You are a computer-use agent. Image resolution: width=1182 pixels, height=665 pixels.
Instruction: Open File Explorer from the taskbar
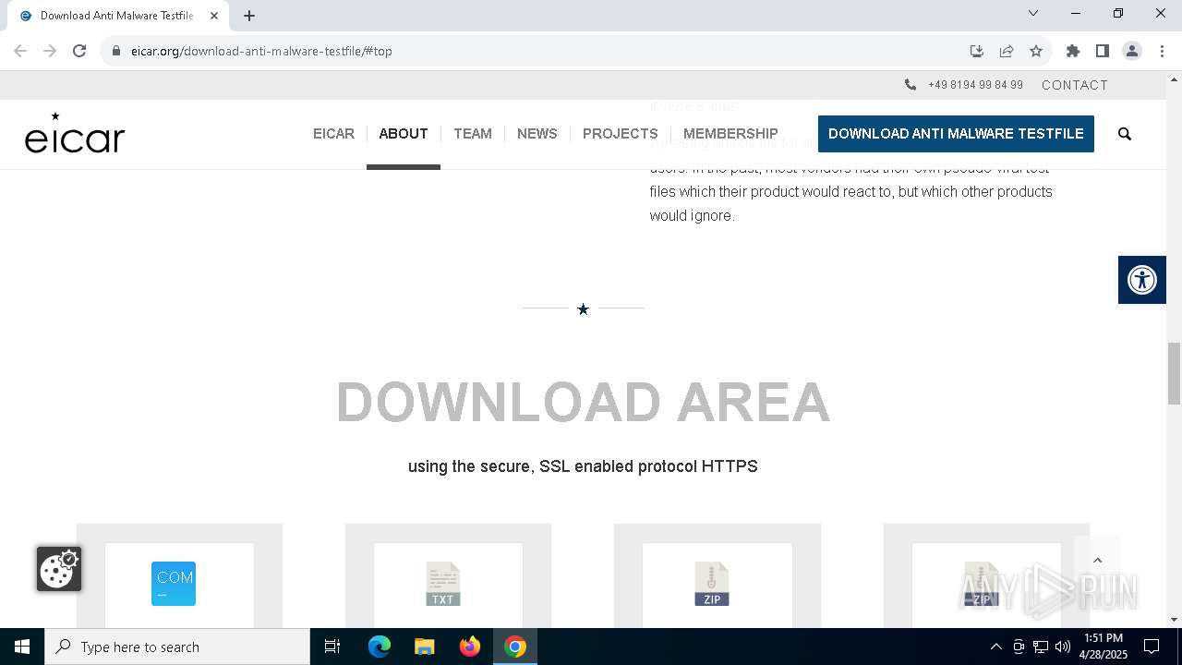click(425, 647)
